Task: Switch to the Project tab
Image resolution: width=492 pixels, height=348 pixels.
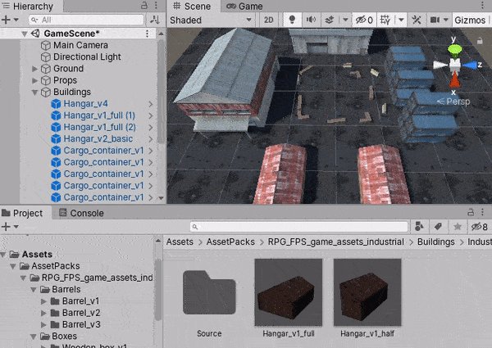Action: tap(22, 213)
